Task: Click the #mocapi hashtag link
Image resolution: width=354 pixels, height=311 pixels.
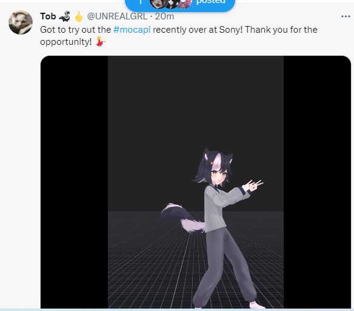Action: [132, 30]
